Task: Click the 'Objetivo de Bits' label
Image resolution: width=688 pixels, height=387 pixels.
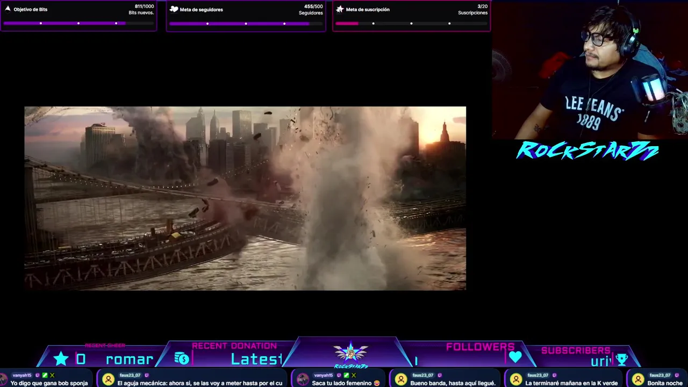Action: pos(31,10)
